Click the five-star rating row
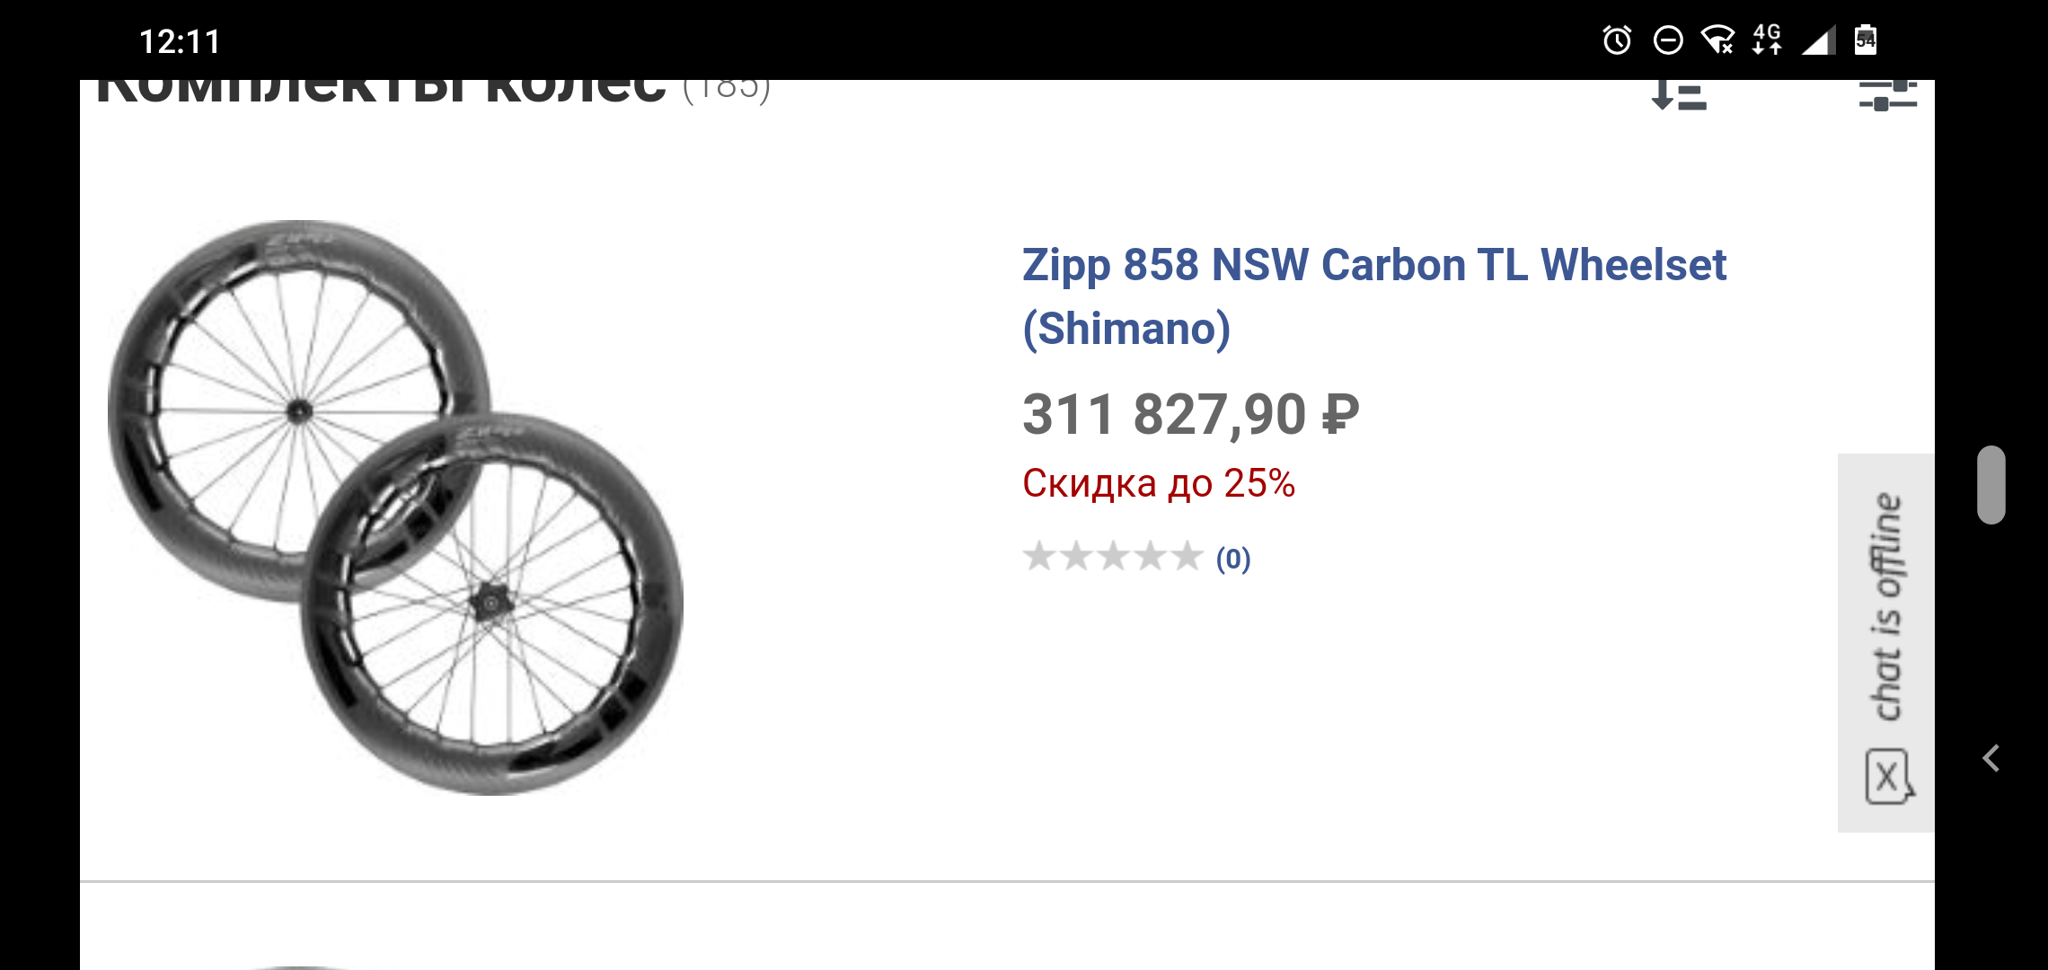This screenshot has height=970, width=2048. (1112, 557)
